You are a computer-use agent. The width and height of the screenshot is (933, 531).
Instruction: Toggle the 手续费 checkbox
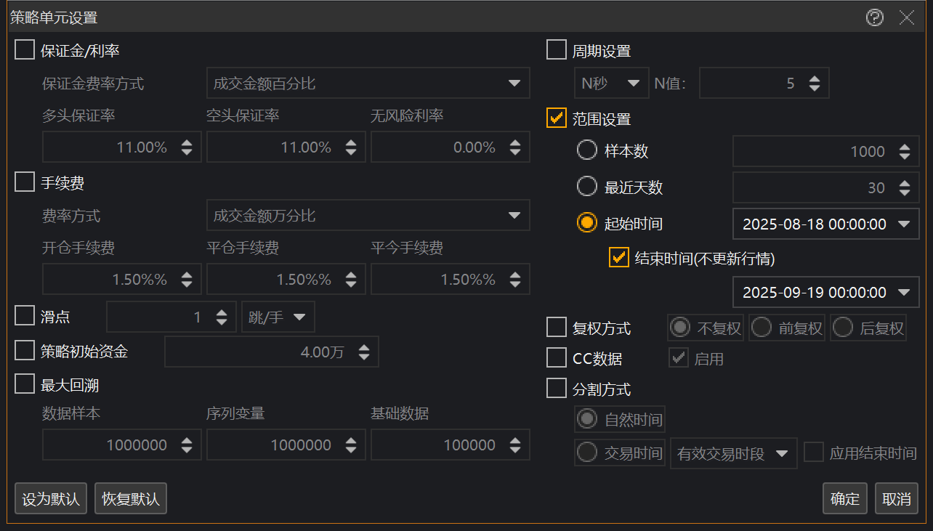tap(25, 182)
